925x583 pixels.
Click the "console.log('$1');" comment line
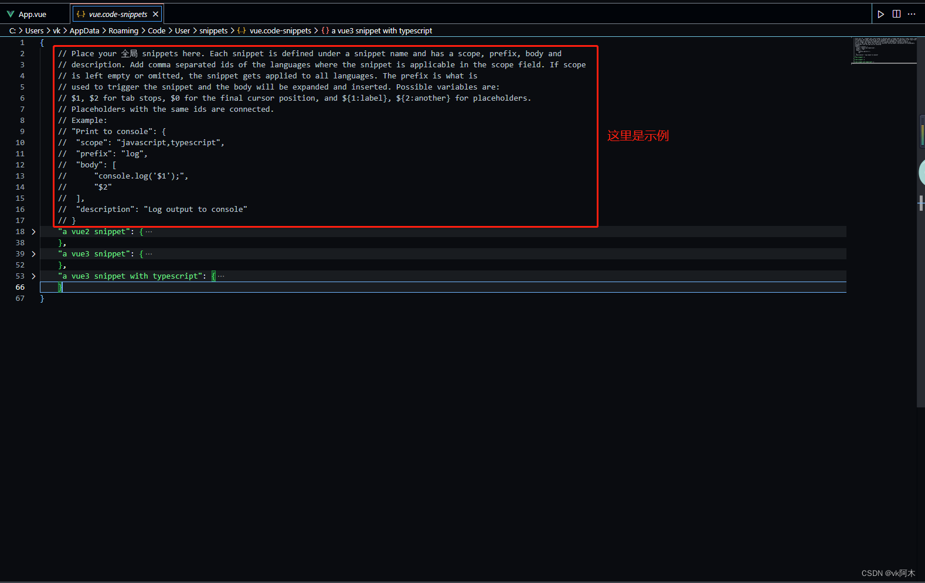pyautogui.click(x=123, y=176)
